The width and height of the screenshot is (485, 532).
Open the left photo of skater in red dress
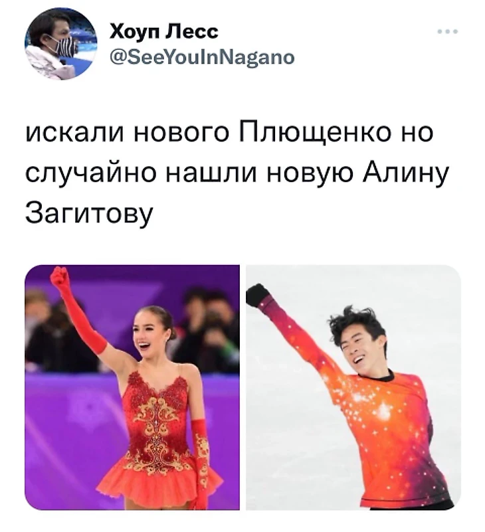(x=132, y=387)
